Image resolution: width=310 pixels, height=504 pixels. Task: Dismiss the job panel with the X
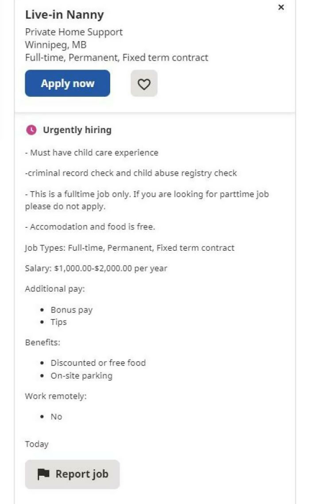click(281, 7)
